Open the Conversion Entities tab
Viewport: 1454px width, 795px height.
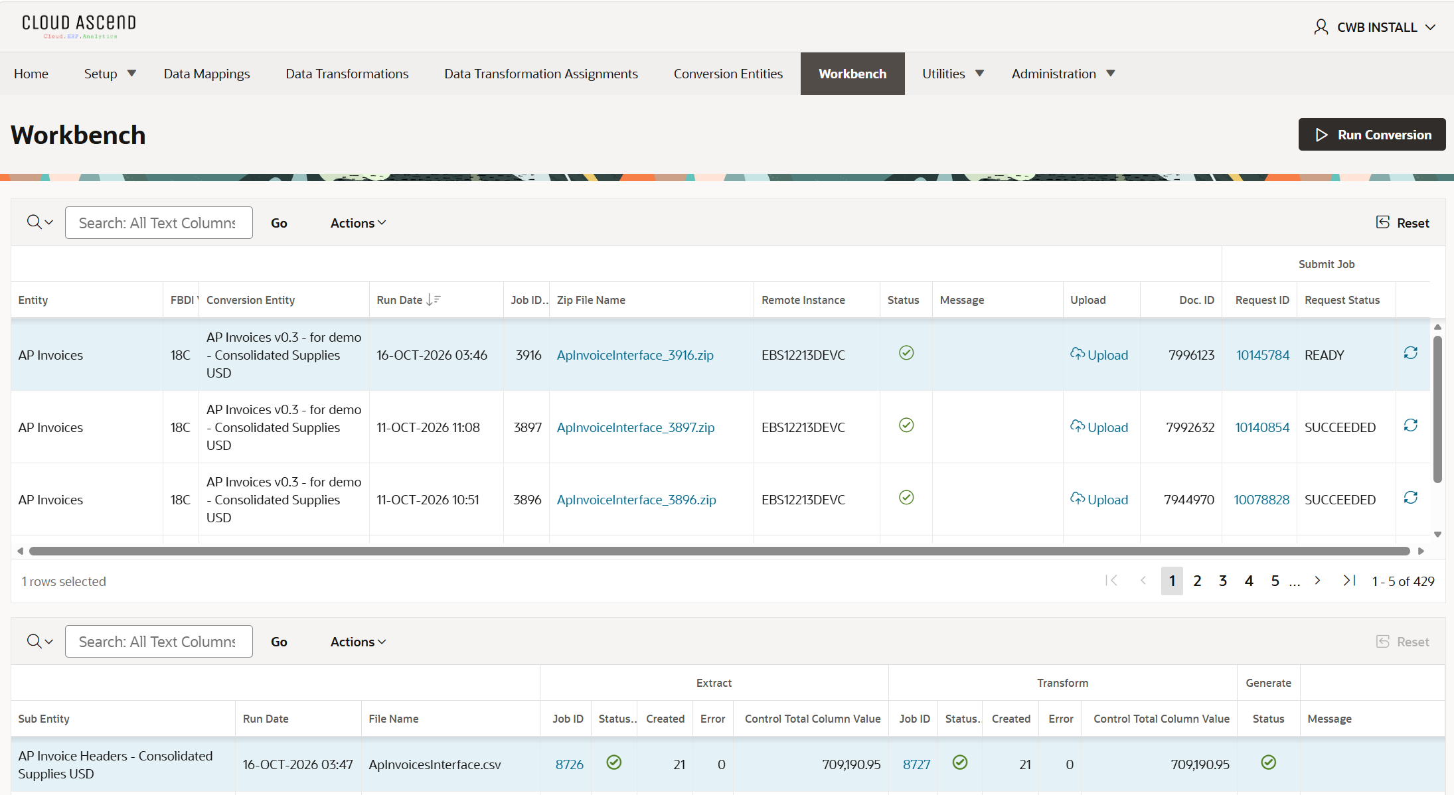[x=728, y=74]
